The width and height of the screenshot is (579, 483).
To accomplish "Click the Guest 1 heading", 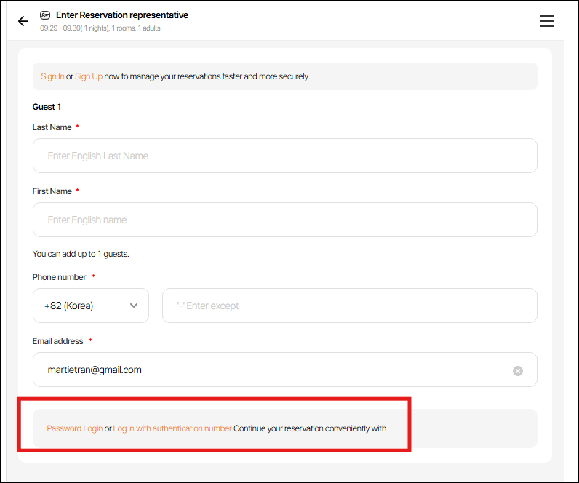I will click(x=47, y=107).
